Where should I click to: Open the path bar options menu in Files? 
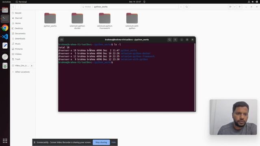(181, 7)
